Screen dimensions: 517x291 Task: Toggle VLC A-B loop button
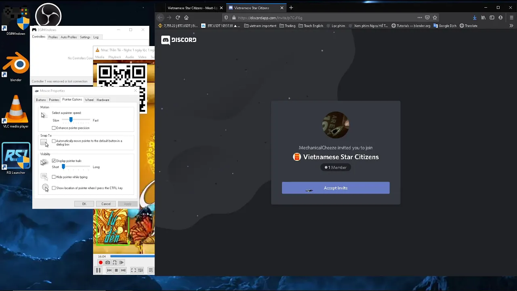[114, 263]
